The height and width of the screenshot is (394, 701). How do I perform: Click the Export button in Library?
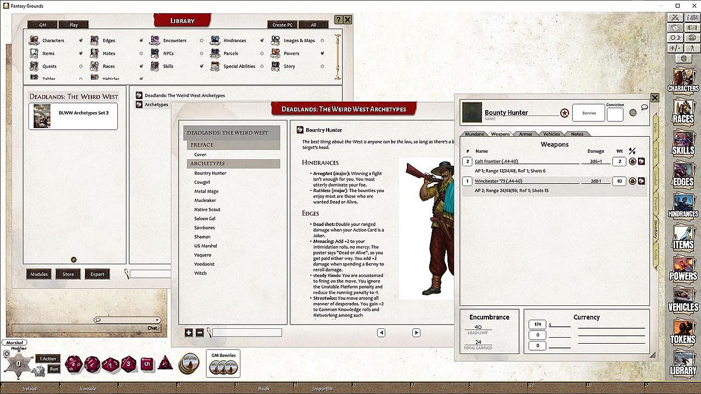point(97,274)
